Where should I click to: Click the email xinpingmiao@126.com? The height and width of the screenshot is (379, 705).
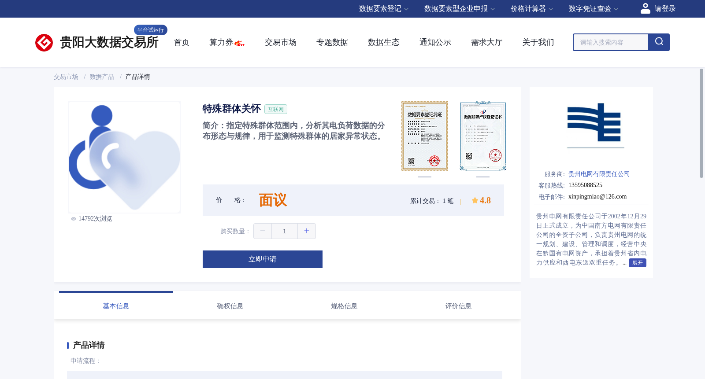point(597,197)
